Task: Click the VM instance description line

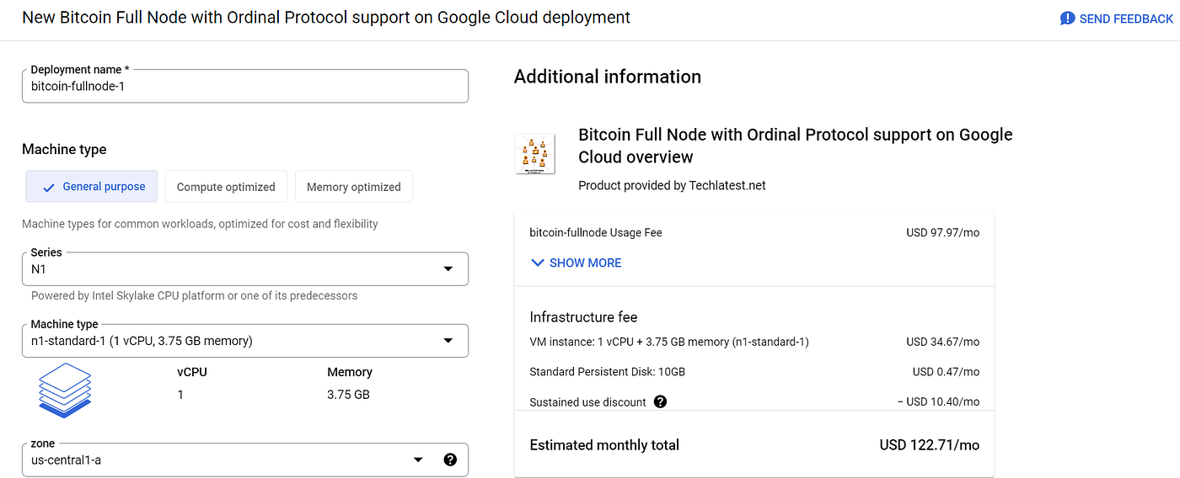Action: coord(669,342)
